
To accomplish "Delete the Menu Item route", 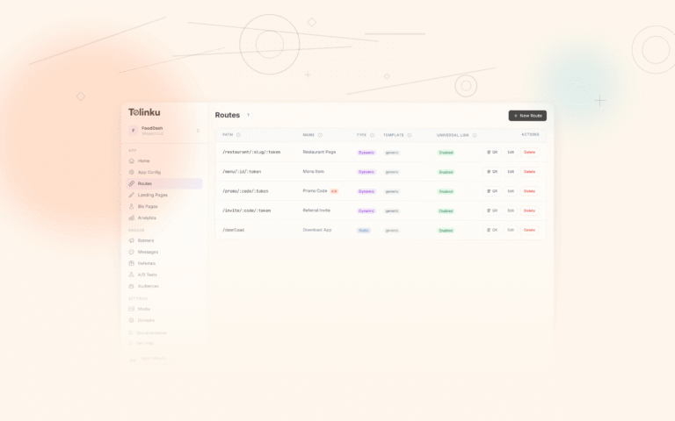I will click(x=529, y=172).
